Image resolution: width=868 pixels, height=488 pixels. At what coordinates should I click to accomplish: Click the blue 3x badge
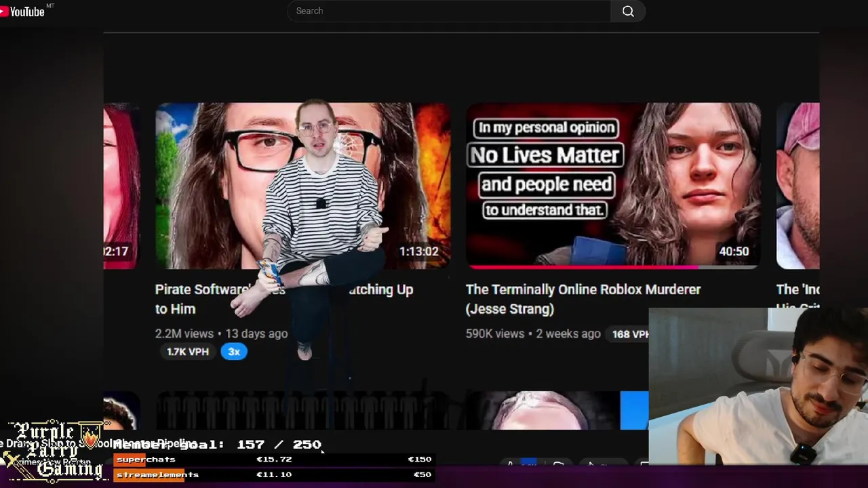tap(234, 352)
